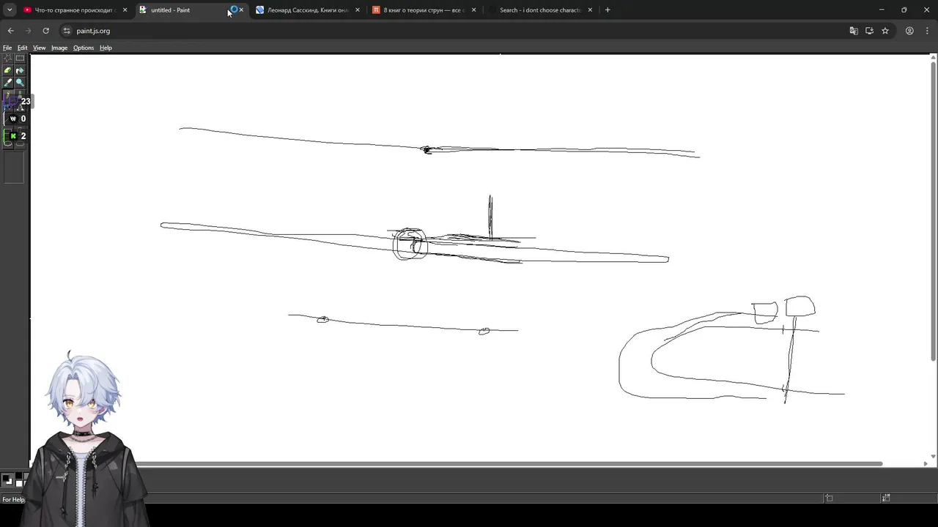Screen dimensions: 938x527
Task: Pick the white color swatch in palette
Action: point(19,484)
